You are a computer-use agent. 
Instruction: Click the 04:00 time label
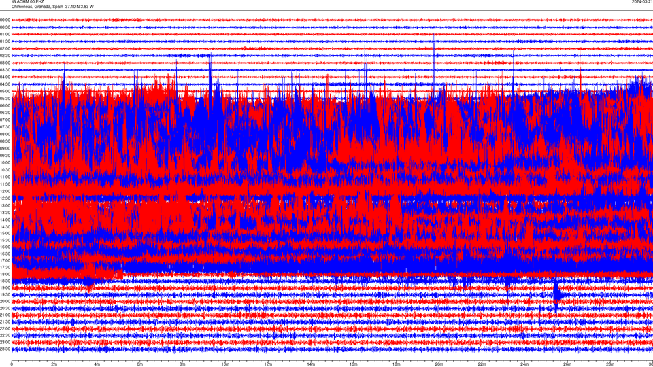(x=5, y=77)
